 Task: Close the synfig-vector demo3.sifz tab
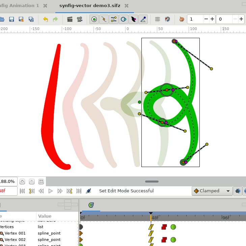pos(127,6)
